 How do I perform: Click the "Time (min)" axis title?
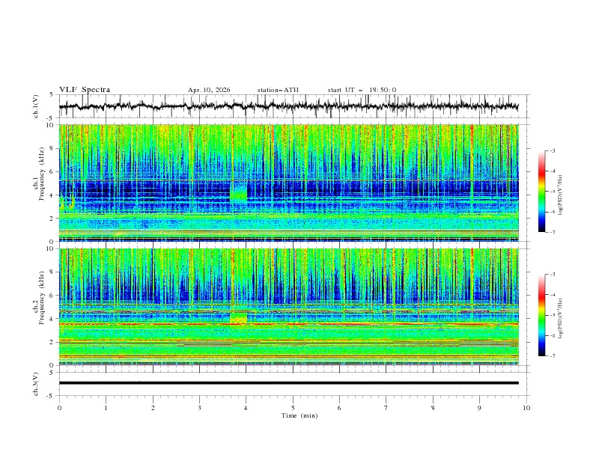coord(299,415)
